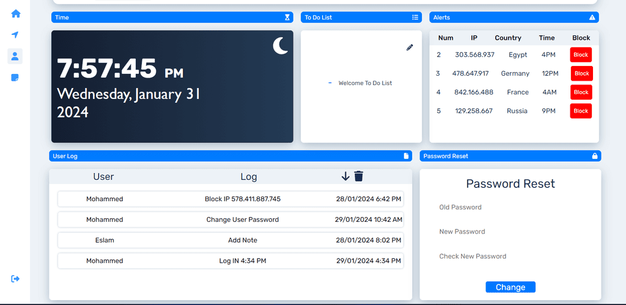Select log row 'Block IP 578.411.887.745'
626x305 pixels.
point(230,199)
